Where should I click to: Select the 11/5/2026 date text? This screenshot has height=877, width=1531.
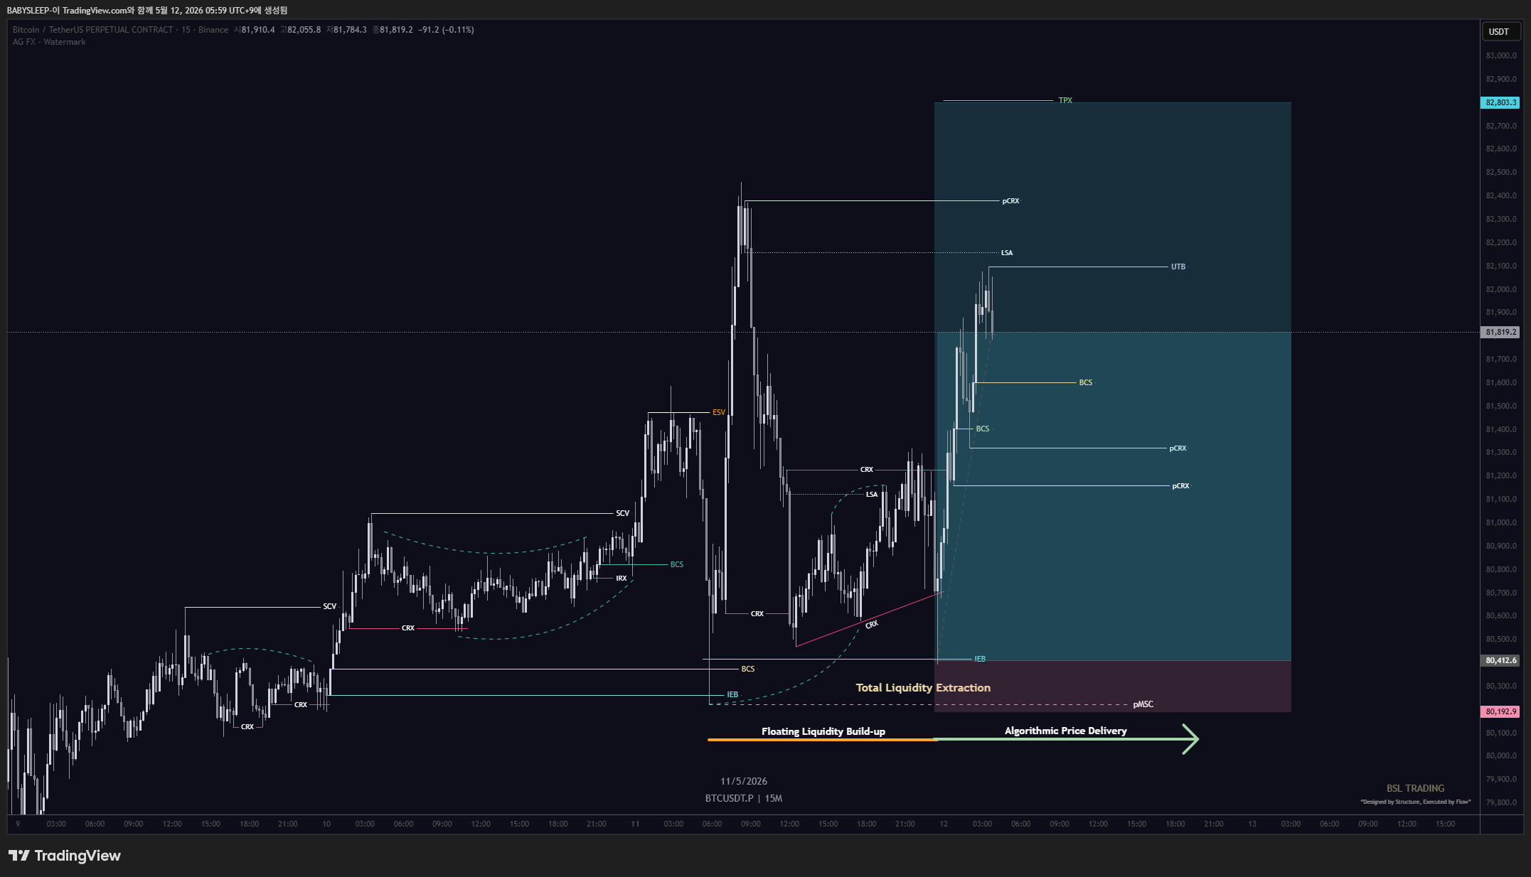743,781
